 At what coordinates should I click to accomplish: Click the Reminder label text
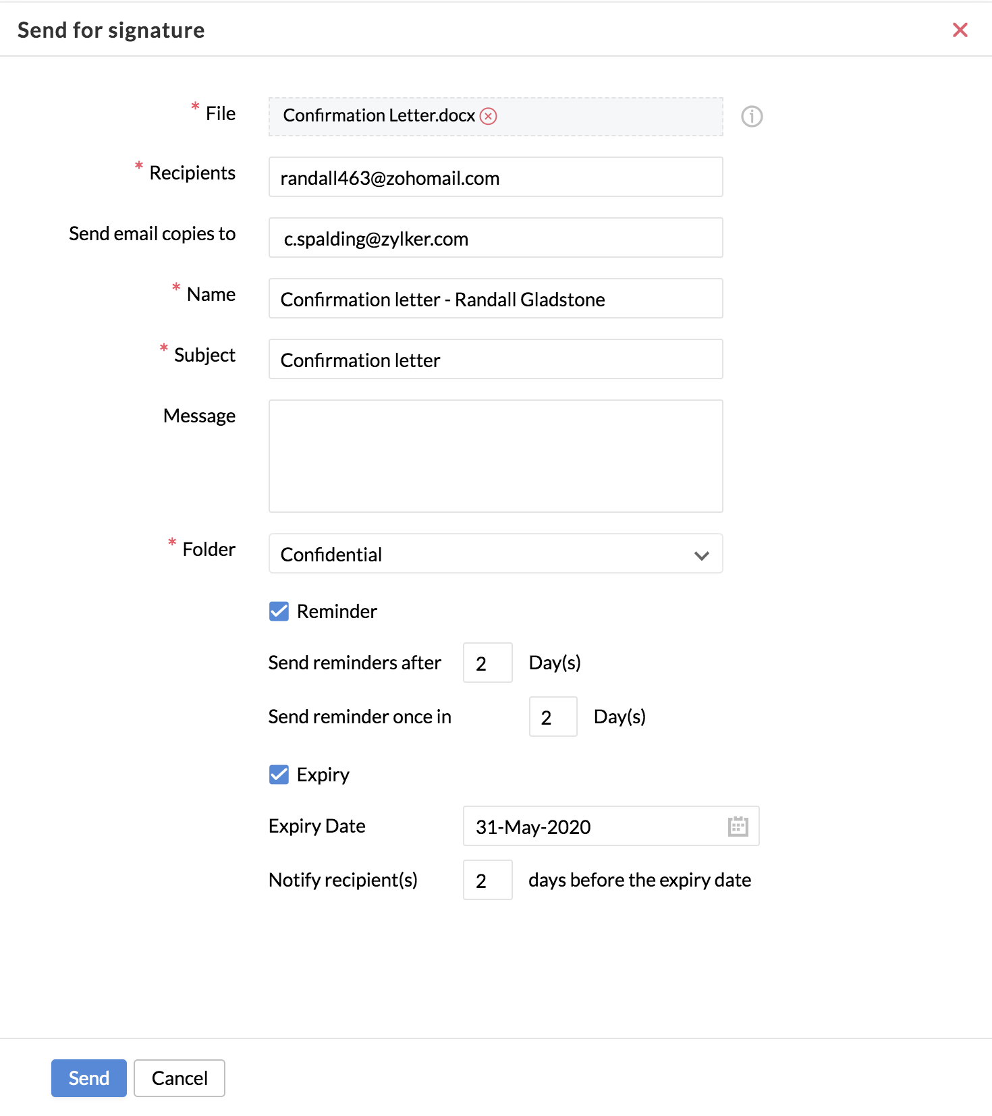pyautogui.click(x=337, y=611)
